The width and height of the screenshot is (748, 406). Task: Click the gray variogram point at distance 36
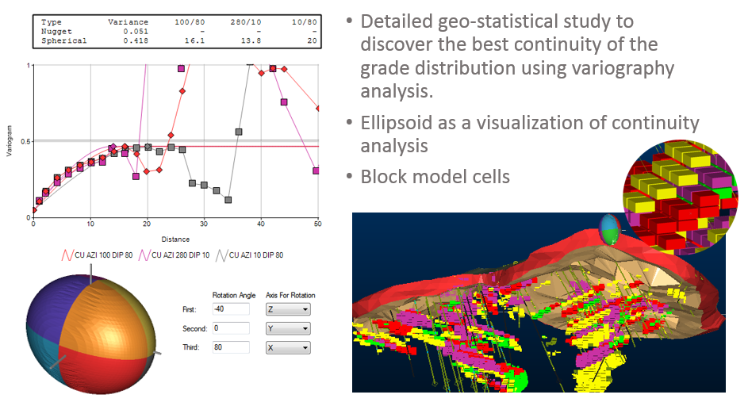click(x=239, y=132)
